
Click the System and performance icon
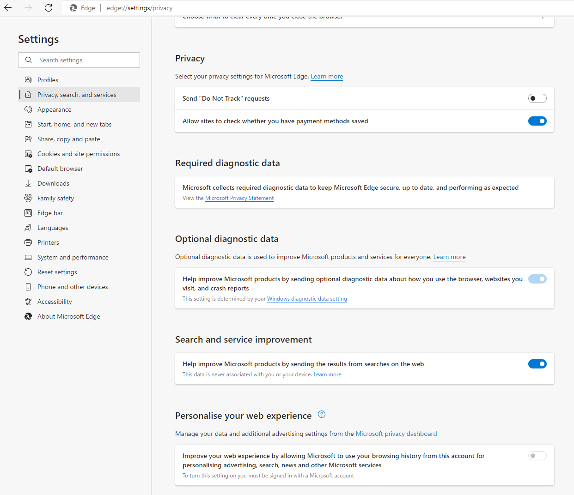pyautogui.click(x=28, y=257)
